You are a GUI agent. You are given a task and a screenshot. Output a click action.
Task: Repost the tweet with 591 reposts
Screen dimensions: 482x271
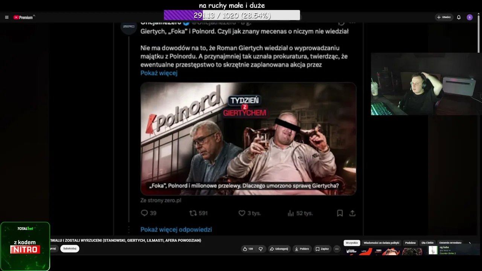(198, 213)
